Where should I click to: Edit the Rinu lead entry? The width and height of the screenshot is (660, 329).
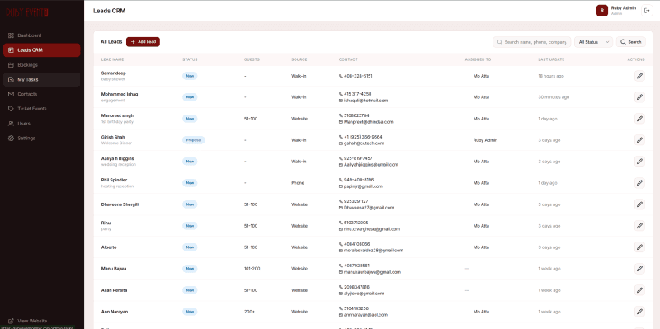[x=639, y=226]
